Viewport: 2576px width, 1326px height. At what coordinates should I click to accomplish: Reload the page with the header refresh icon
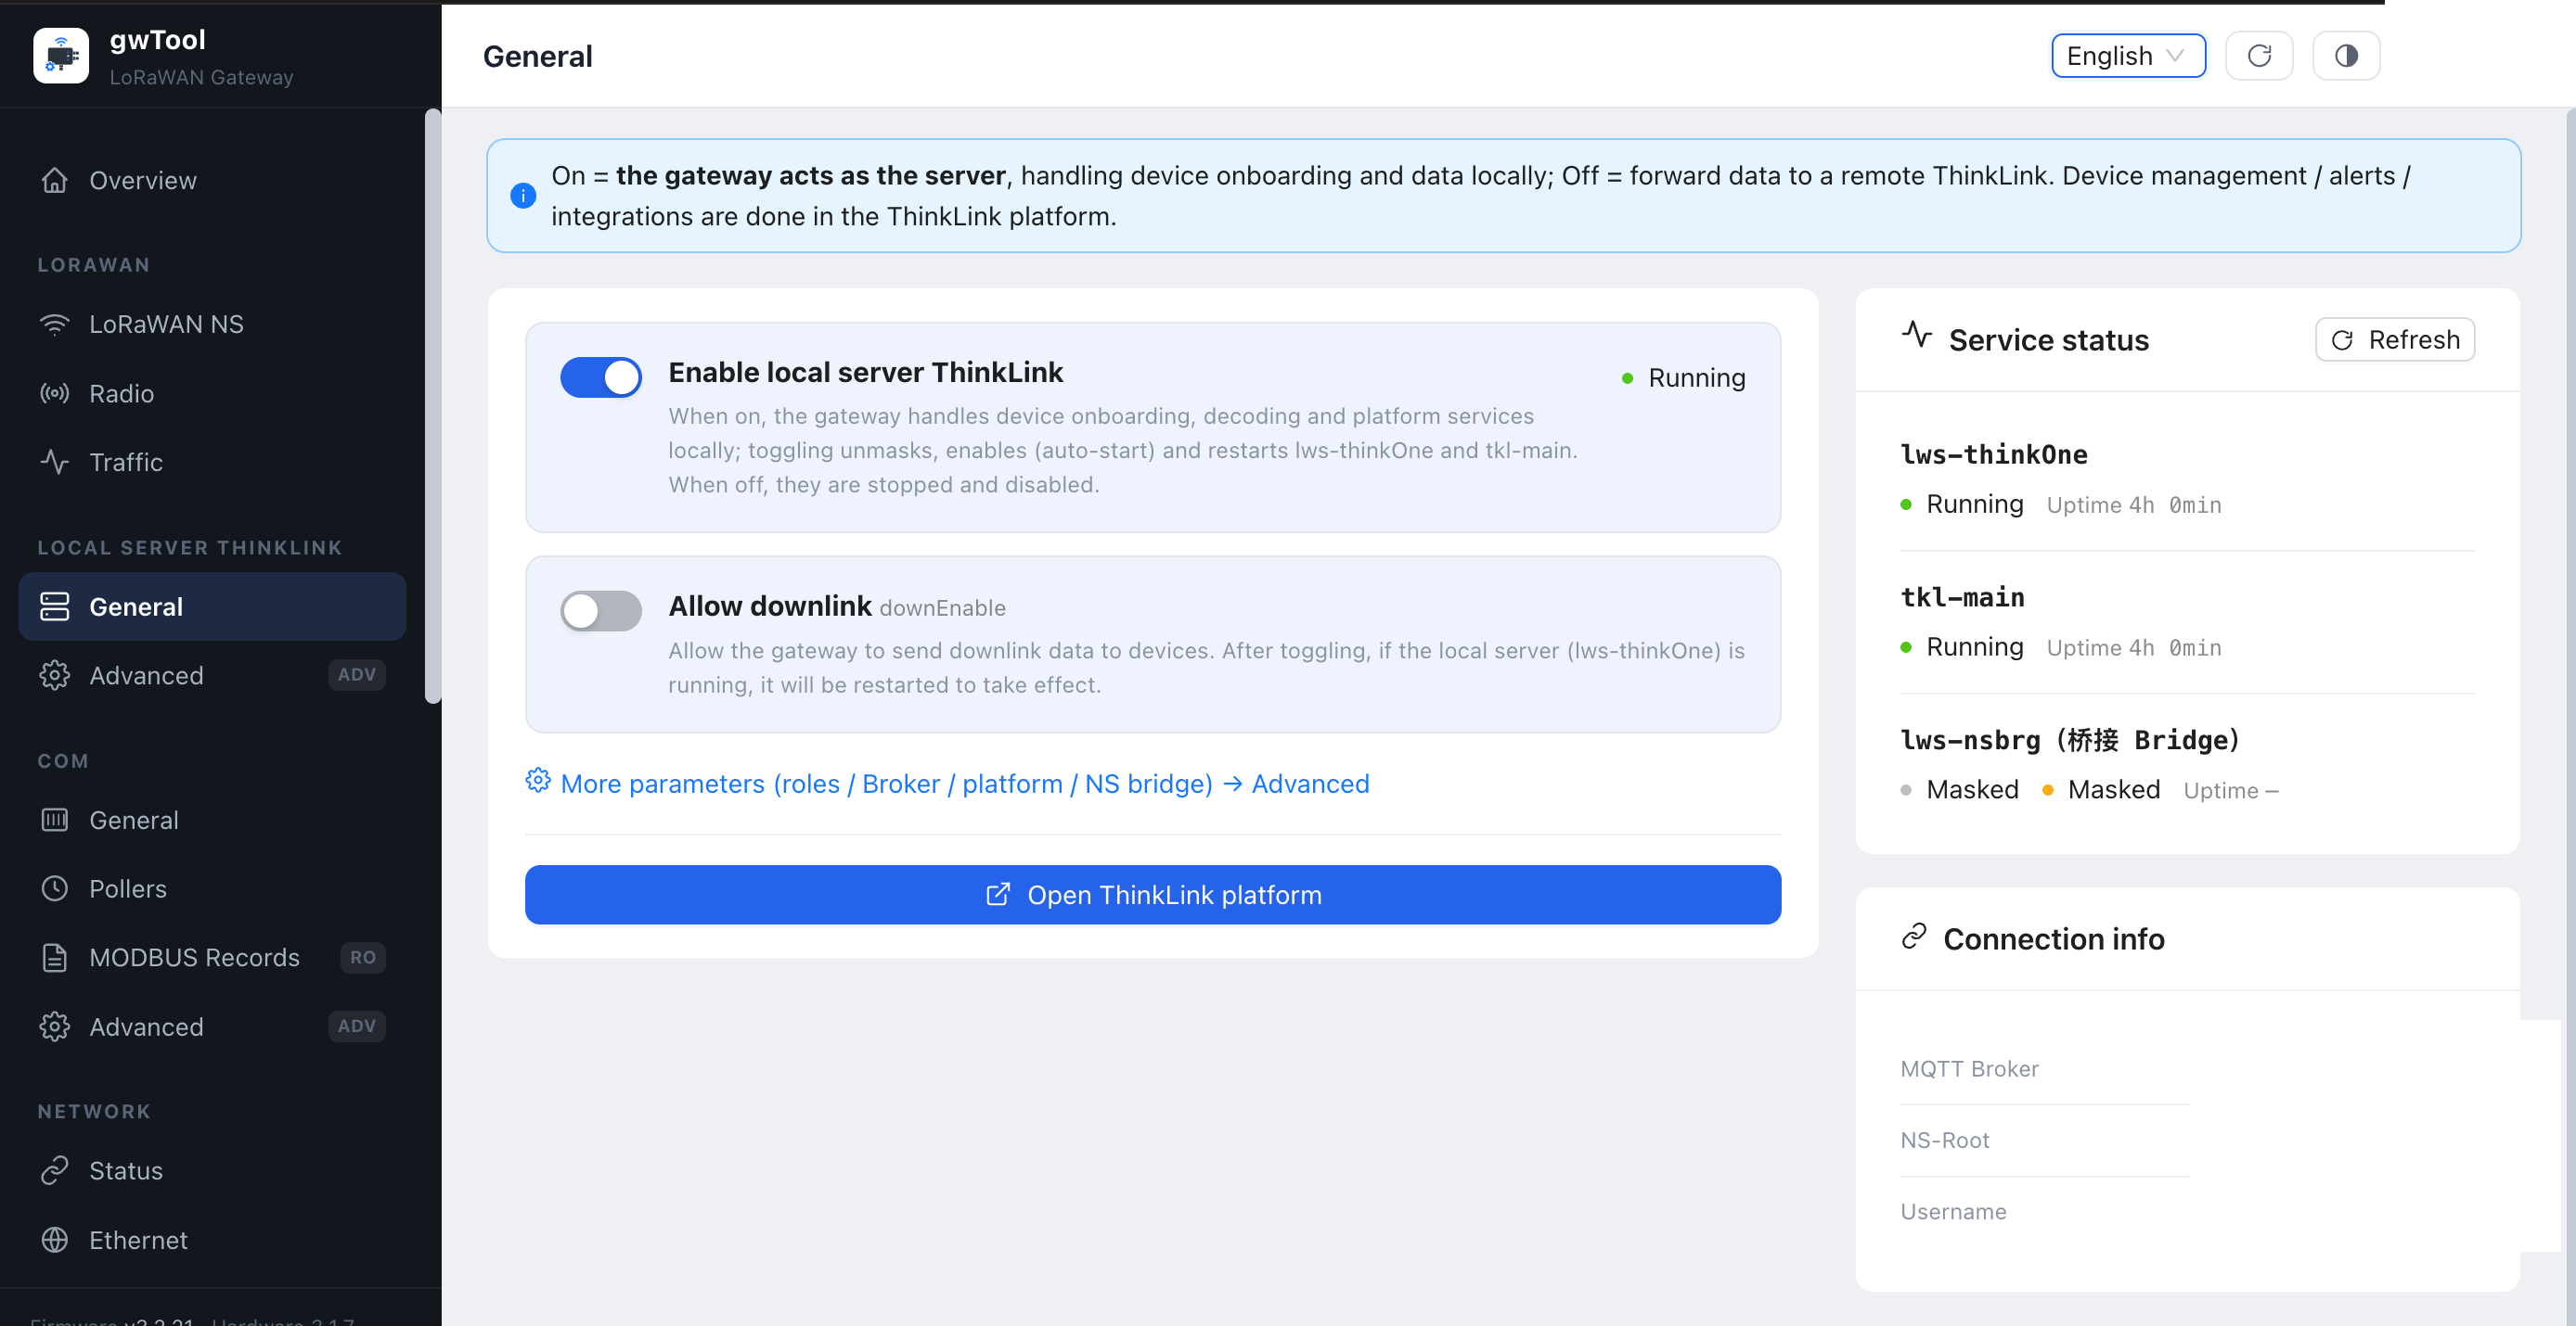(2259, 56)
